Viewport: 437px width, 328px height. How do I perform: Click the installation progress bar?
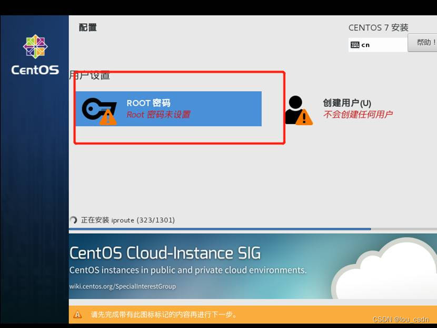[253, 229]
